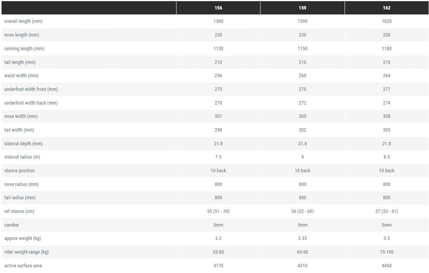Click 273 underfoot width front value
This screenshot has height=273, width=429.
coord(218,89)
